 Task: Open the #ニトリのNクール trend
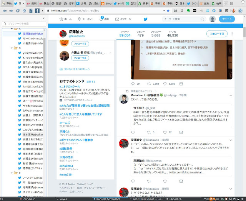click(70, 87)
